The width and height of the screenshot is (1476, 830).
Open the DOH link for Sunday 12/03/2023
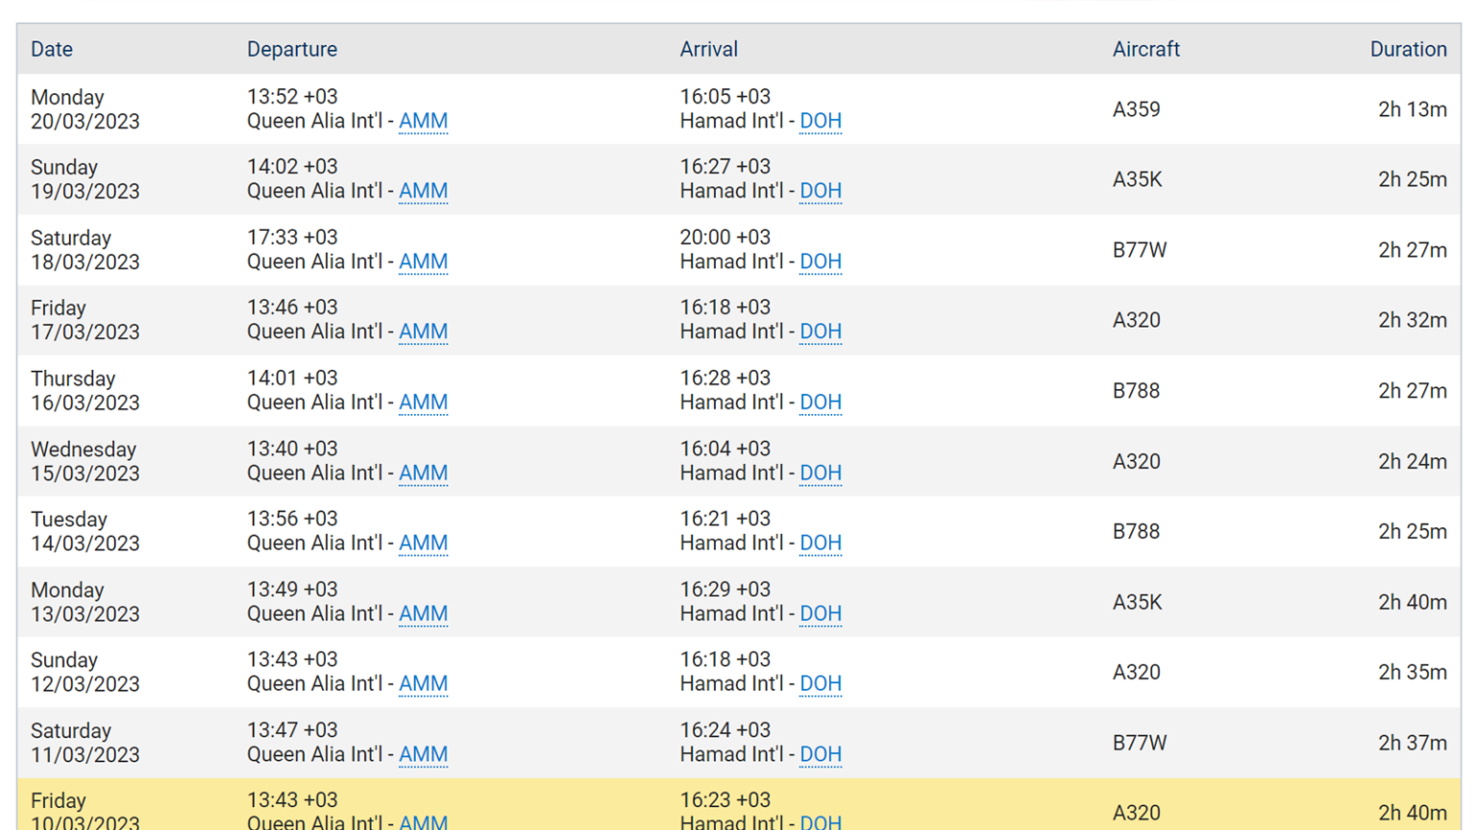pos(821,684)
